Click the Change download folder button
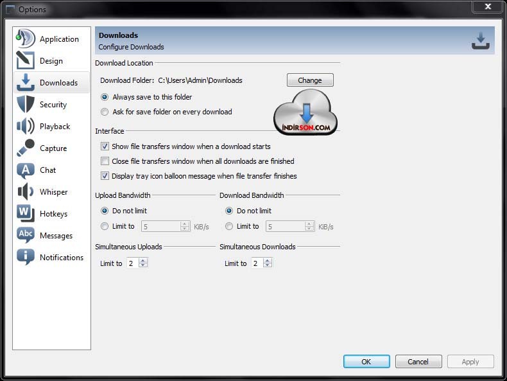The image size is (507, 381). point(310,80)
